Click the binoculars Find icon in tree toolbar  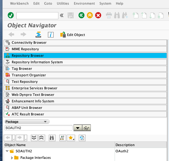click(x=52, y=138)
